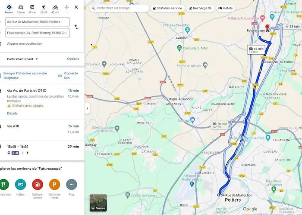The width and height of the screenshot is (302, 215).
Task: Collapse the side panel with arrow
Action: [87, 108]
